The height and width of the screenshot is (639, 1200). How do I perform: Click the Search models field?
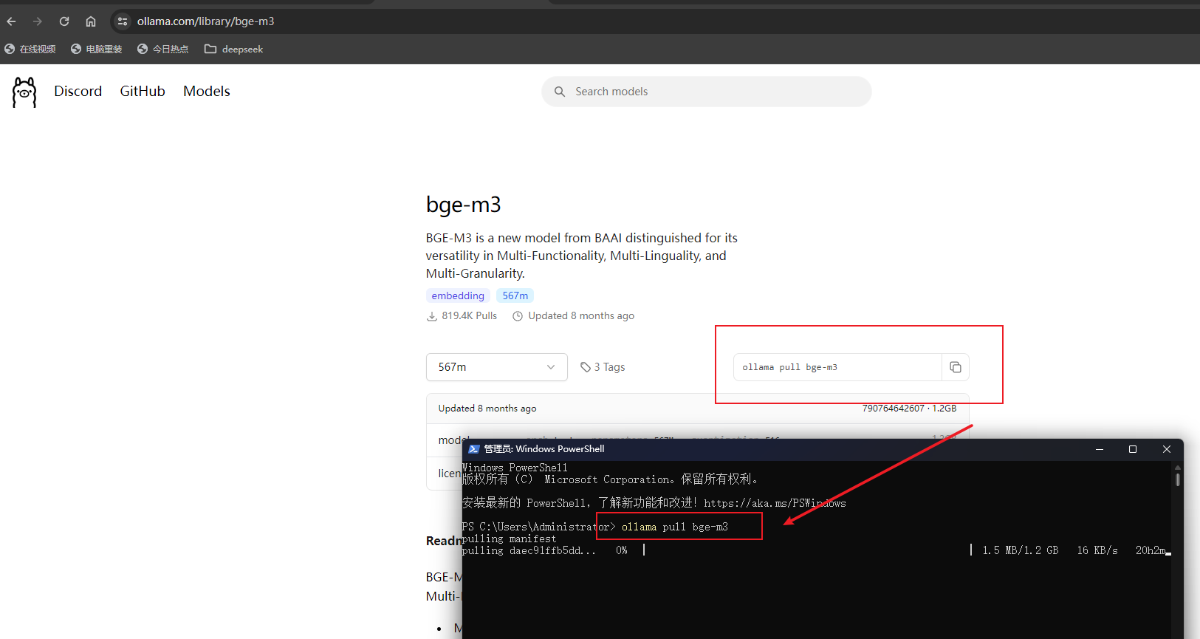707,92
